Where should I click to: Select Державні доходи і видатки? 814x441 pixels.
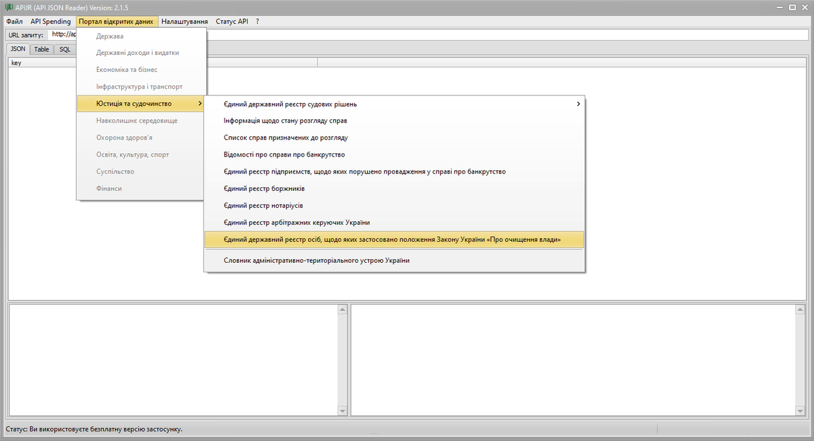[x=141, y=53]
